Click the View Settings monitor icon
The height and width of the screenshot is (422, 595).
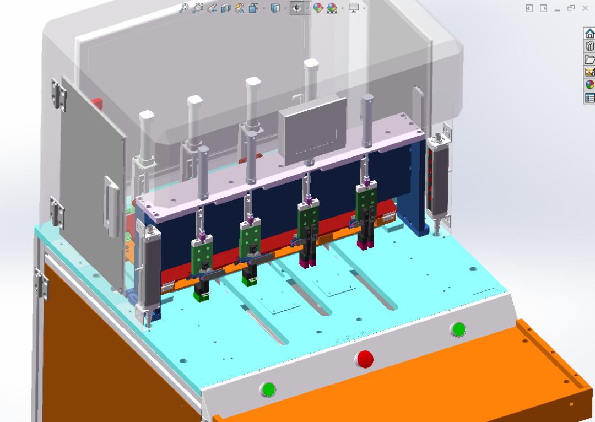tap(354, 8)
